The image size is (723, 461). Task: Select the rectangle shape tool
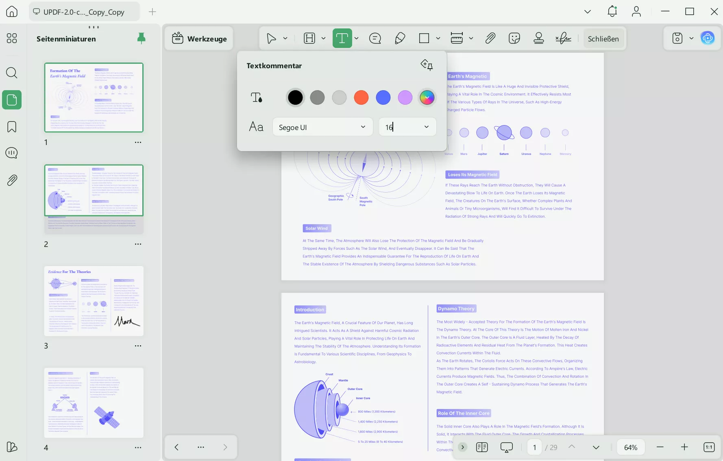coord(424,39)
